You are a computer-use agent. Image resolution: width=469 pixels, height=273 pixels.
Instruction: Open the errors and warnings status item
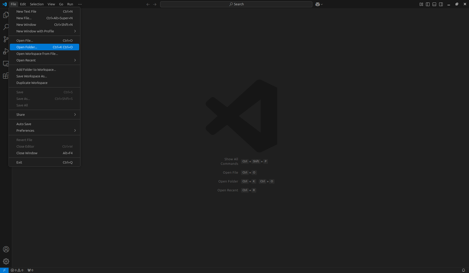[17, 270]
